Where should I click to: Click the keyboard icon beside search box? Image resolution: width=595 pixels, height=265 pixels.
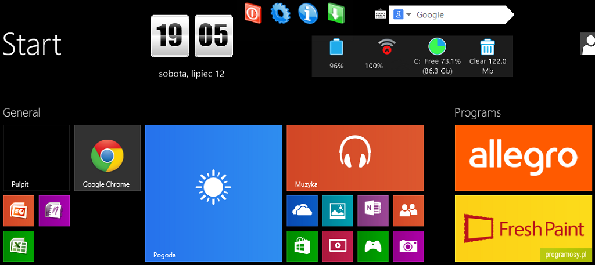coord(380,14)
